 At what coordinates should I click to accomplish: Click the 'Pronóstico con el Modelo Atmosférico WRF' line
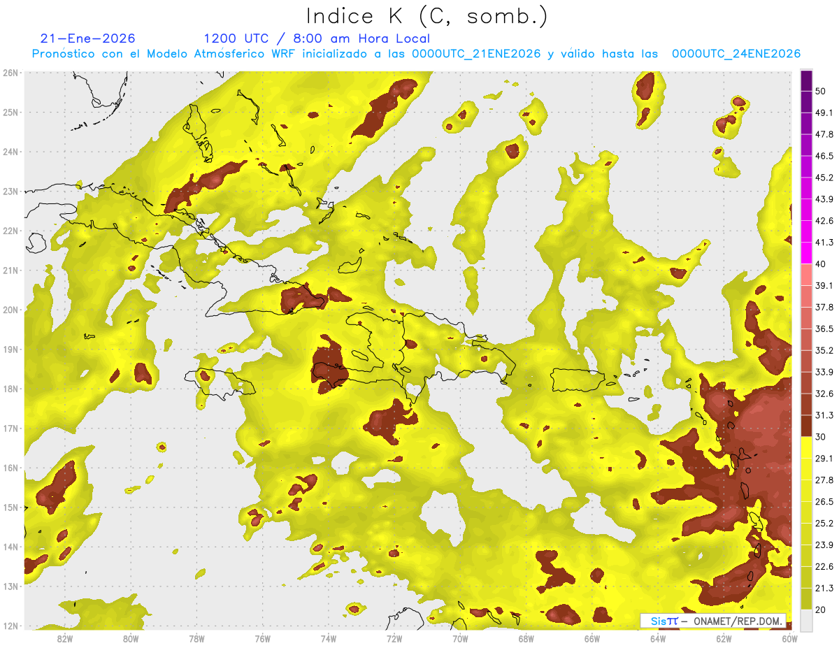416,53
